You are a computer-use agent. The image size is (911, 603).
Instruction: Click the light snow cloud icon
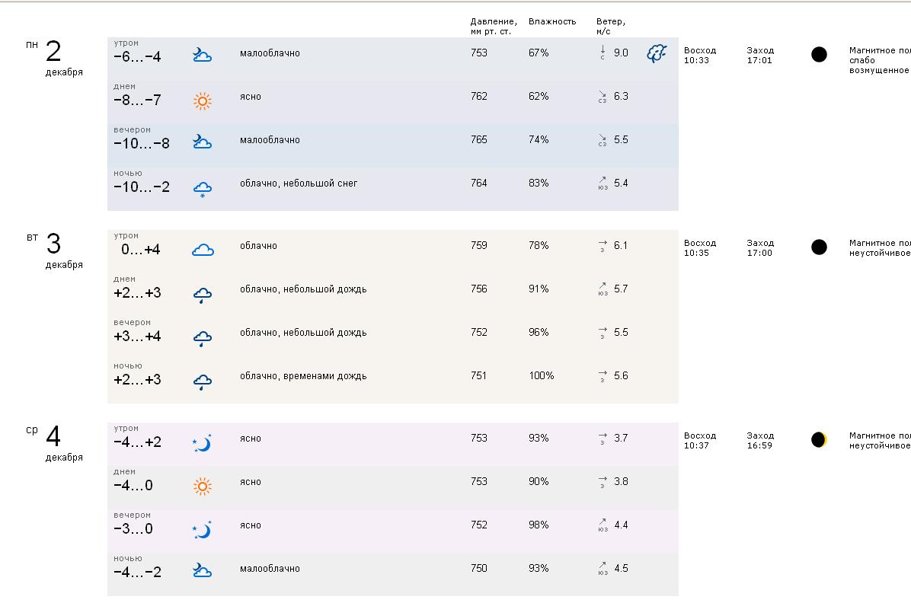202,189
